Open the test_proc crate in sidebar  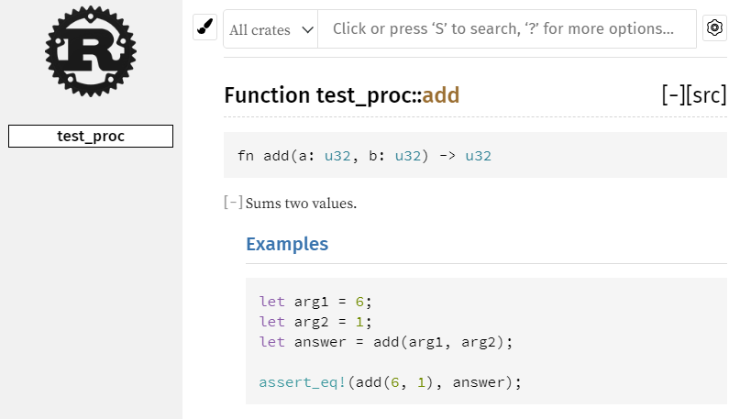tap(91, 136)
